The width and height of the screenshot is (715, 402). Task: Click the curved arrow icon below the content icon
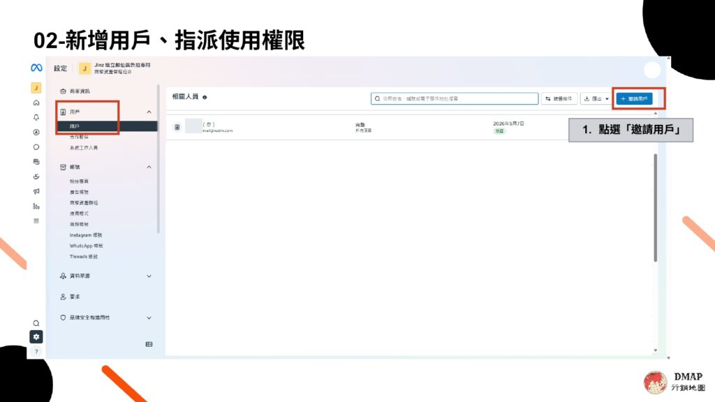pos(36,177)
